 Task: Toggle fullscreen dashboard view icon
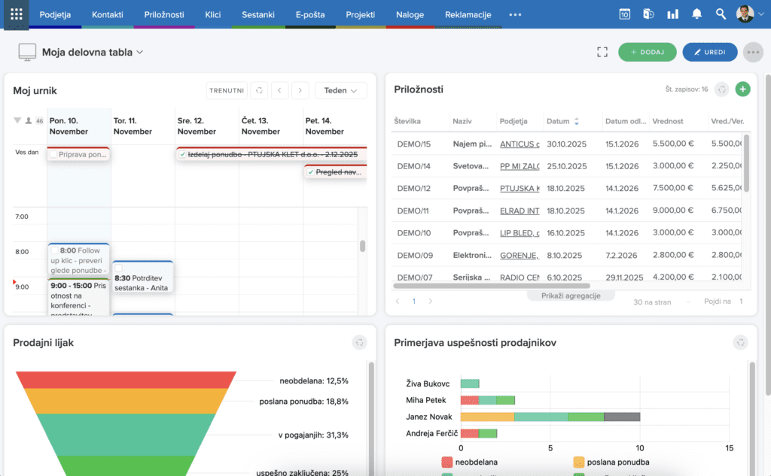click(602, 52)
